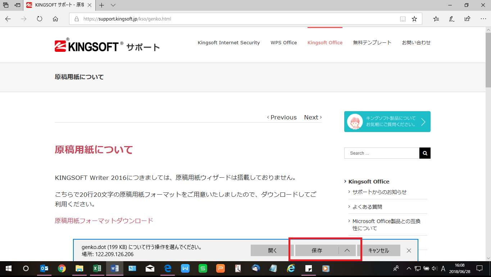Image resolution: width=491 pixels, height=277 pixels.
Task: Go back to the previous page
Action: 8,19
